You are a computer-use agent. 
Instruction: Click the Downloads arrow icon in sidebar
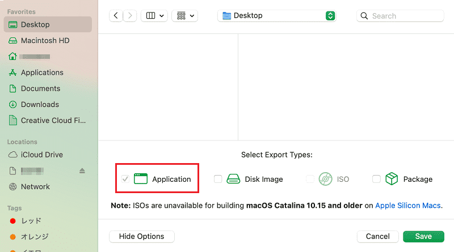pyautogui.click(x=12, y=104)
